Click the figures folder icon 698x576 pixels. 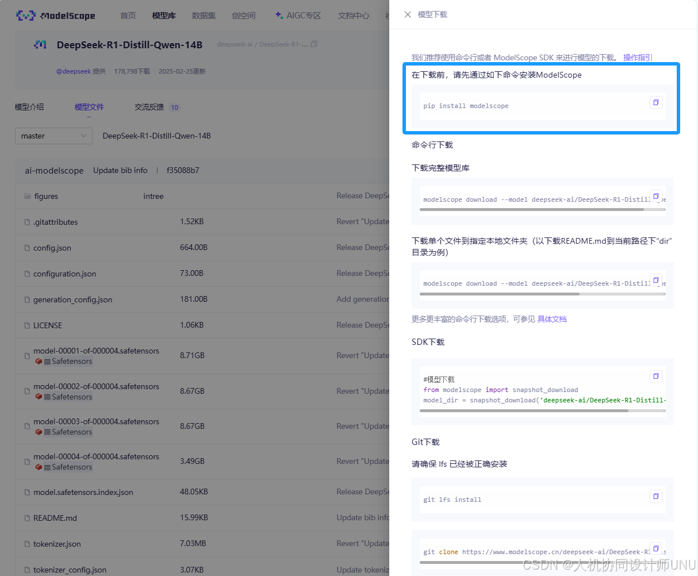click(x=27, y=196)
